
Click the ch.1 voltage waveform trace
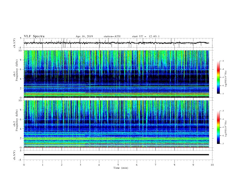coord(116,43)
